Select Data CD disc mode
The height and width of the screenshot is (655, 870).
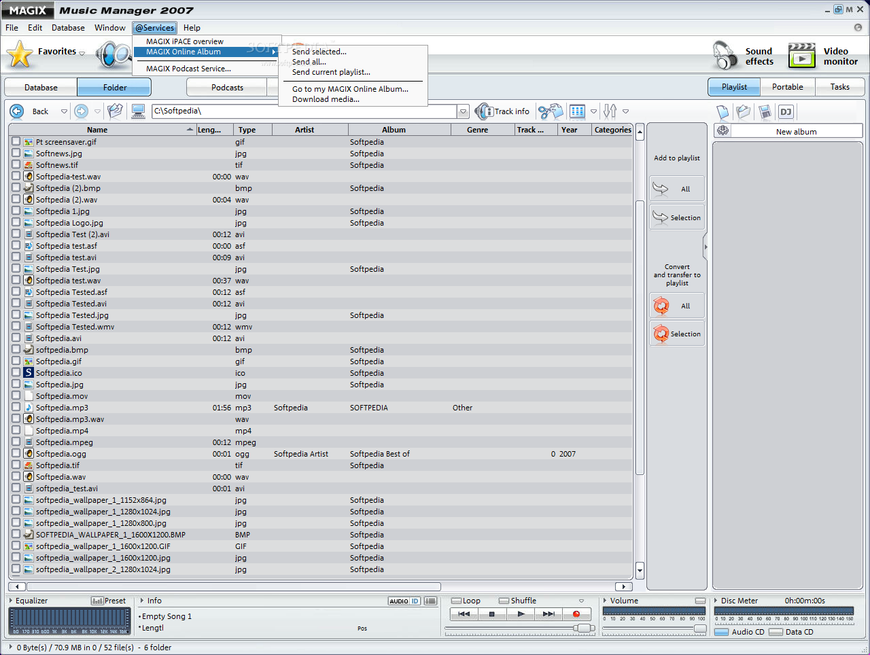tap(776, 632)
